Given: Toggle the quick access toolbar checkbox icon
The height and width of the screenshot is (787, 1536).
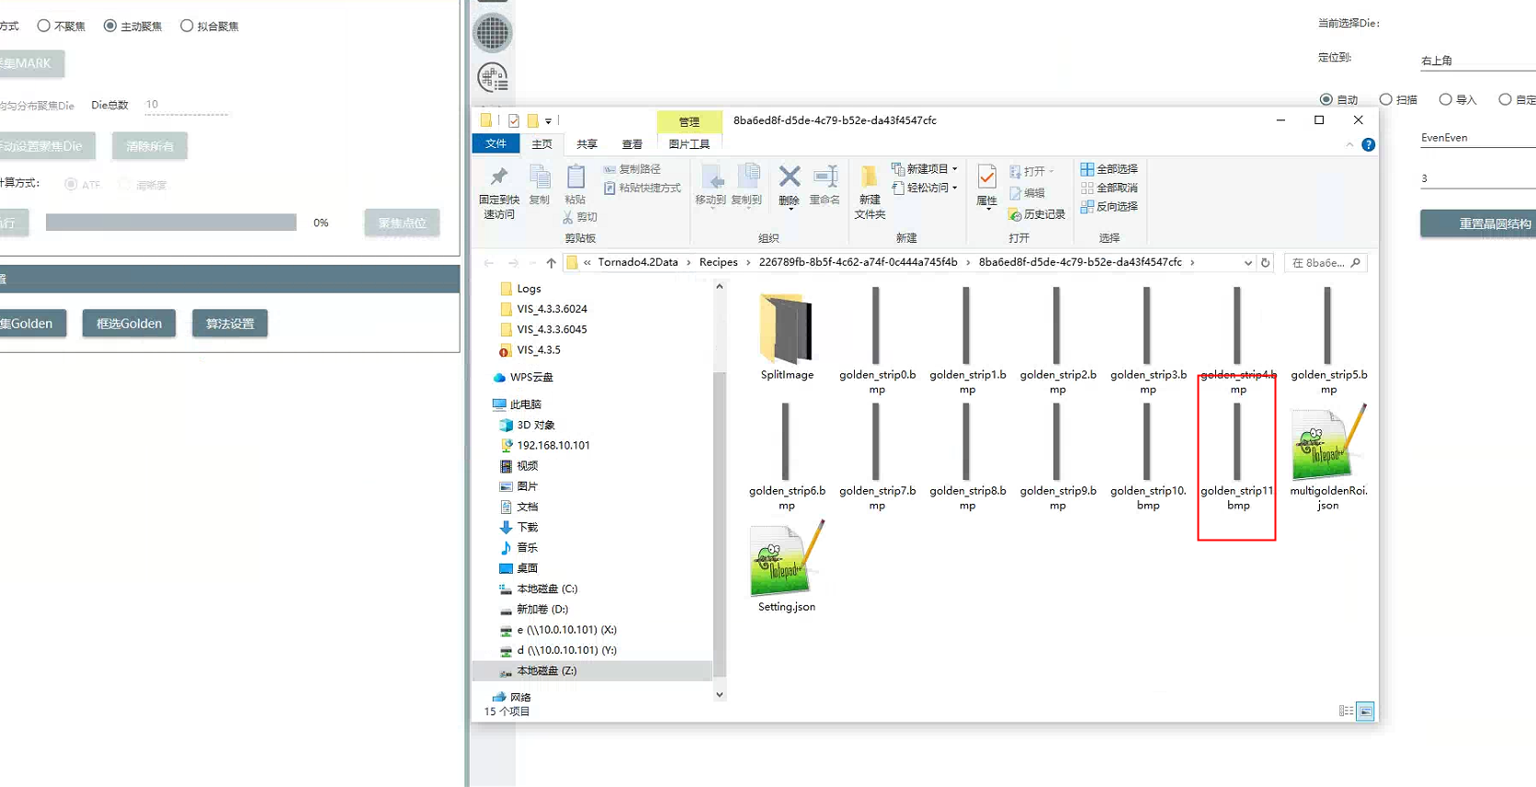Looking at the screenshot, I should click(x=514, y=120).
